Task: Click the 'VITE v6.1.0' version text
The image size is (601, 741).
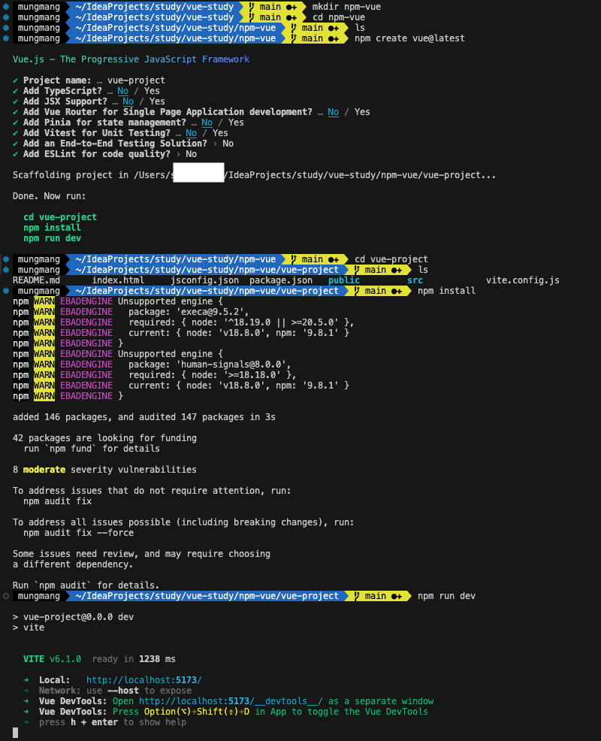Action: pyautogui.click(x=52, y=659)
